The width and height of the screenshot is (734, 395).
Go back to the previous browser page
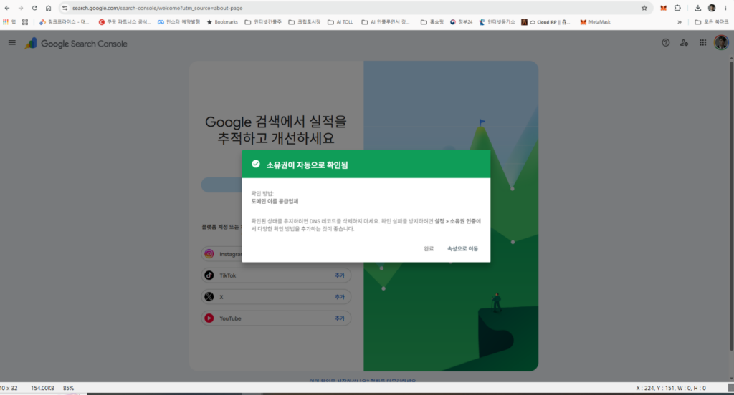pyautogui.click(x=7, y=8)
